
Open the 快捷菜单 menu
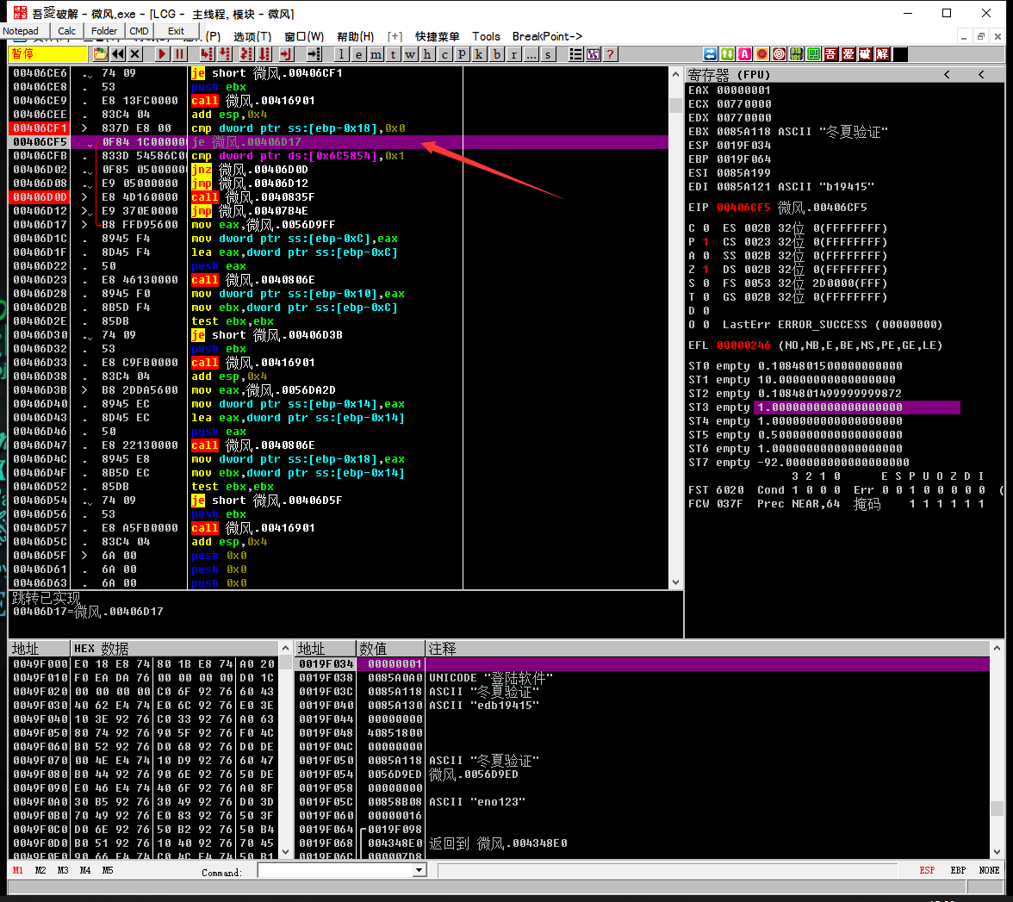point(438,37)
